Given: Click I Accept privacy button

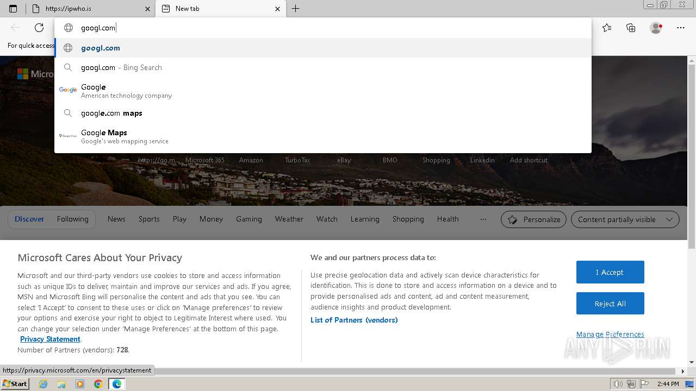Looking at the screenshot, I should tap(610, 272).
